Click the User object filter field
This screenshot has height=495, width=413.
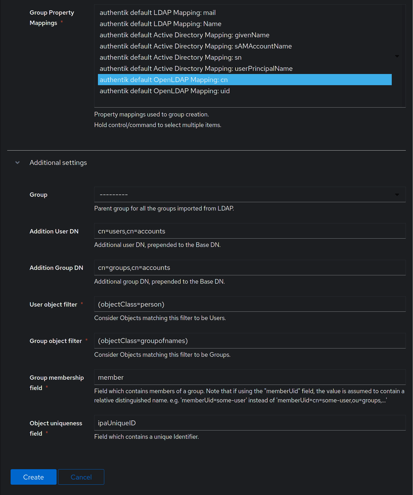tap(250, 304)
